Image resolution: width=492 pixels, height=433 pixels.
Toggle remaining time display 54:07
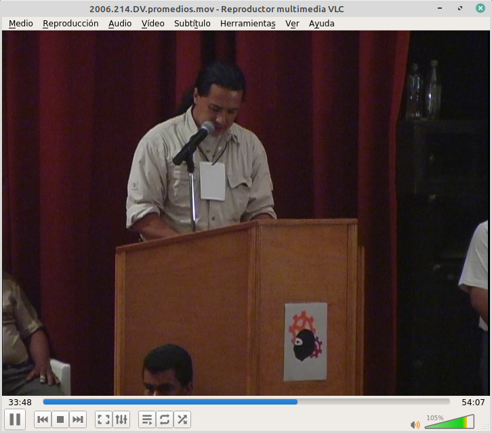[473, 403]
